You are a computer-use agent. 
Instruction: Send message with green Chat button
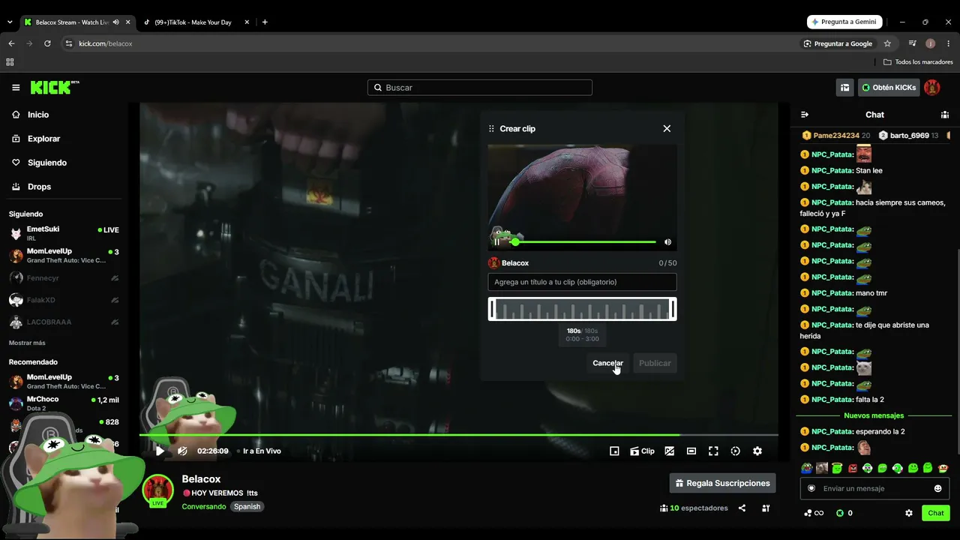[936, 513]
